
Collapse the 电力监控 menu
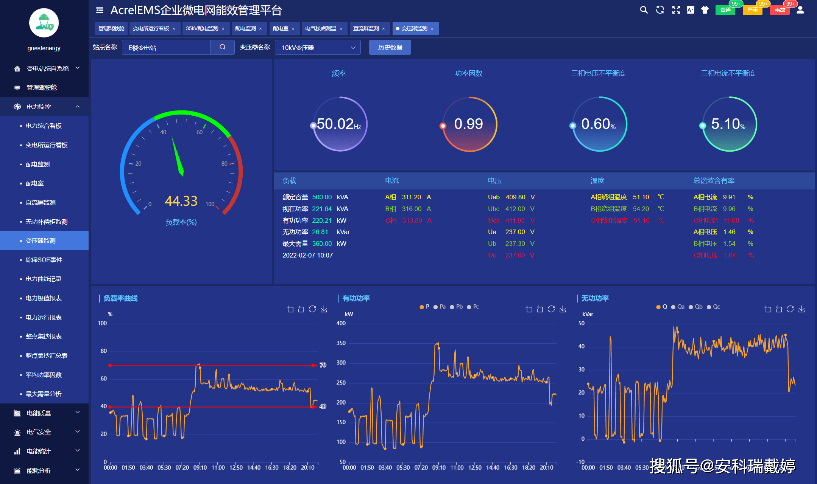point(44,107)
